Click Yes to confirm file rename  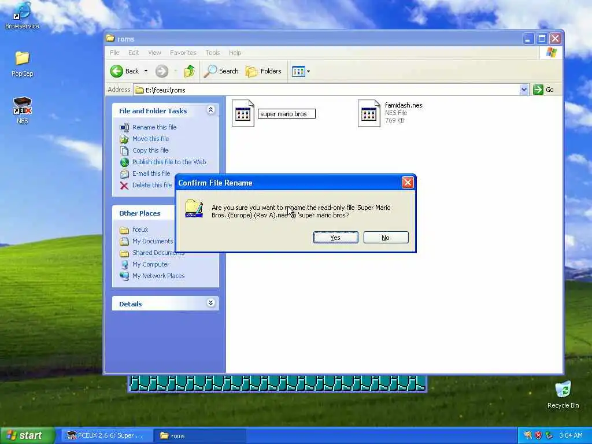point(335,238)
